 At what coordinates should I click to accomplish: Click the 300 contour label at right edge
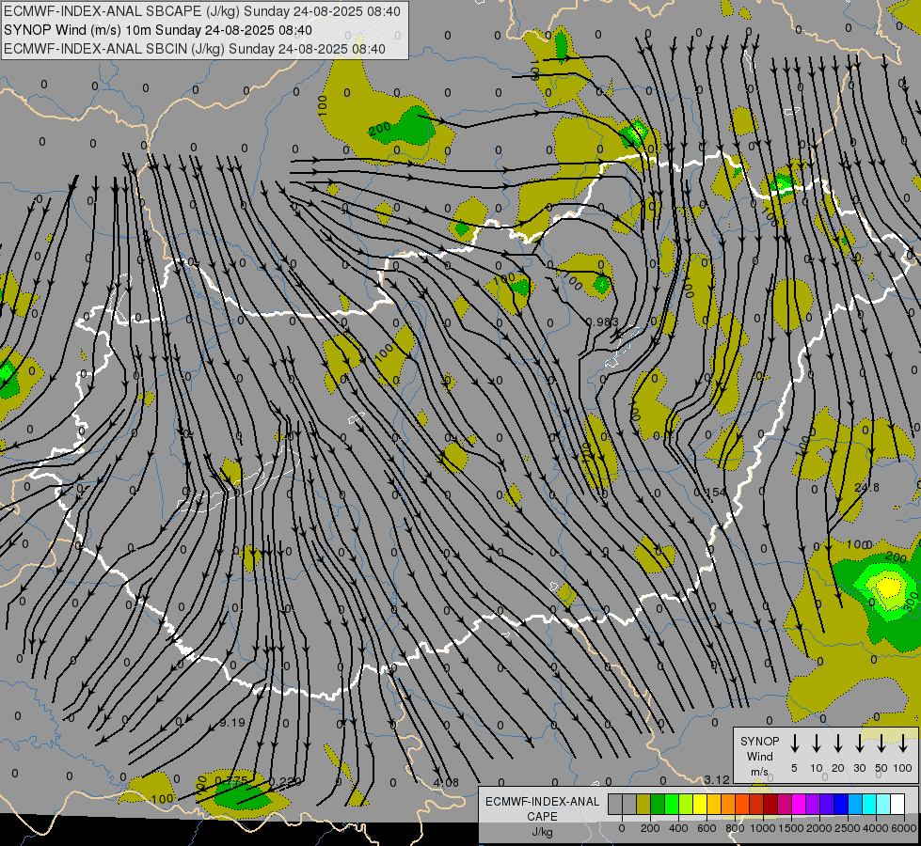(911, 603)
